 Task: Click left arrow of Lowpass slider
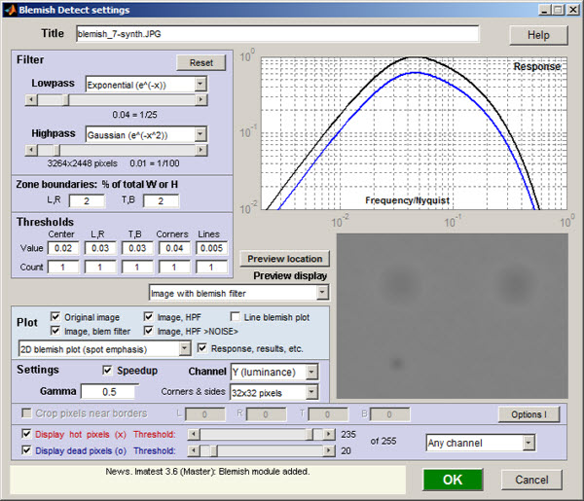(x=31, y=100)
